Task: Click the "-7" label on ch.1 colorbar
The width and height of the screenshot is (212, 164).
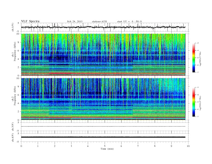Action: [x=197, y=72]
